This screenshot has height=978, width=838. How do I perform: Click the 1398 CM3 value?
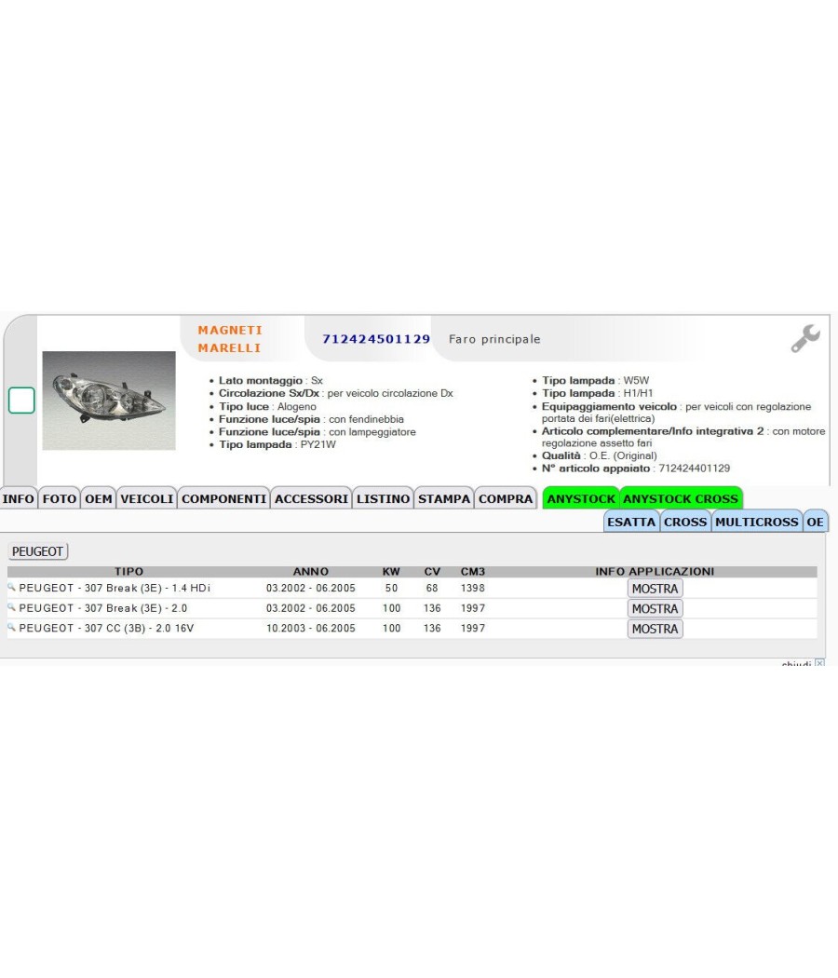(x=473, y=588)
